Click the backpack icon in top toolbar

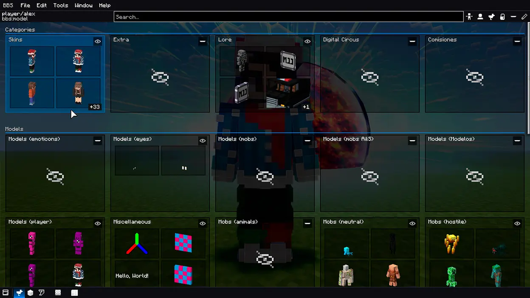pos(502,17)
